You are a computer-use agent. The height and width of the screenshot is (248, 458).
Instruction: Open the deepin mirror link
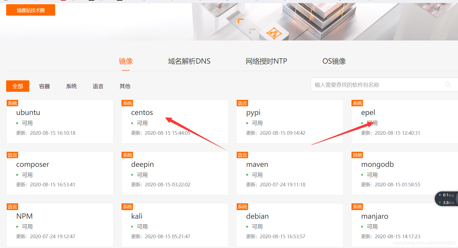tap(142, 165)
